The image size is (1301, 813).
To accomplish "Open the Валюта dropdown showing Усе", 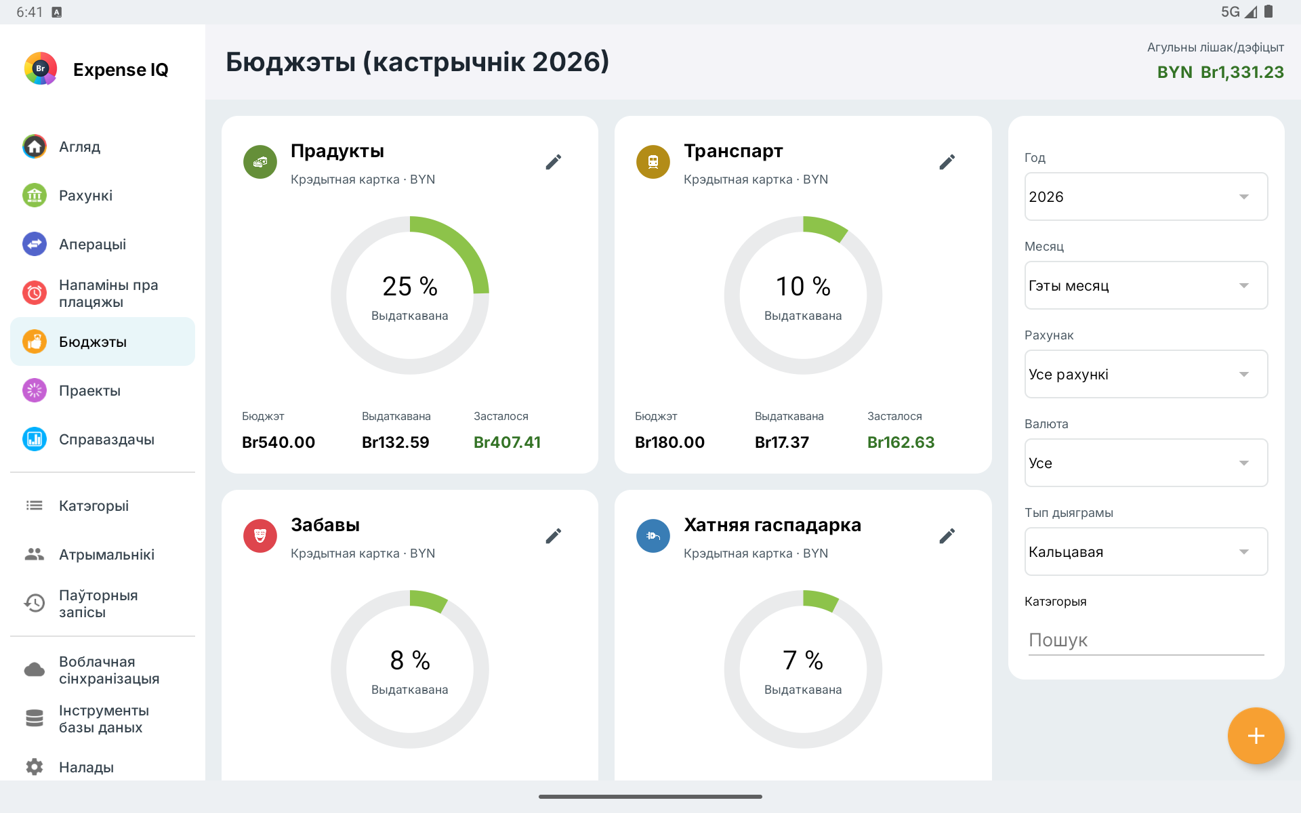I will click(x=1146, y=463).
